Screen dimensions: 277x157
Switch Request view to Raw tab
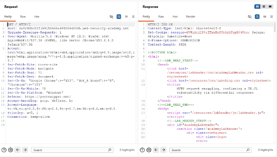(23, 17)
